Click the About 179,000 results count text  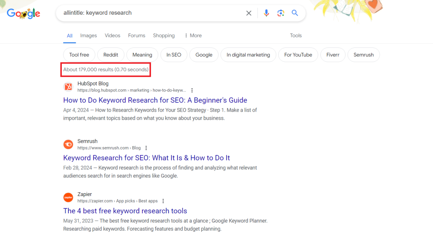tap(106, 70)
